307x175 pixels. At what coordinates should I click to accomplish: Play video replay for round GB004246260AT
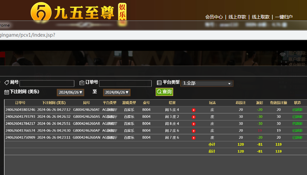pyautogui.click(x=194, y=110)
